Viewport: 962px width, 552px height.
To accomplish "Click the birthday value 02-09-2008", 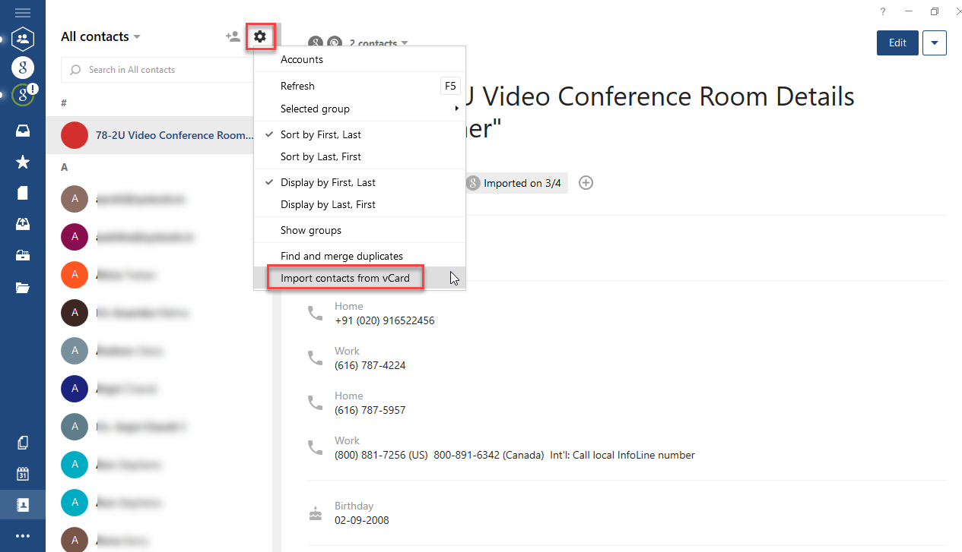I will pos(362,520).
